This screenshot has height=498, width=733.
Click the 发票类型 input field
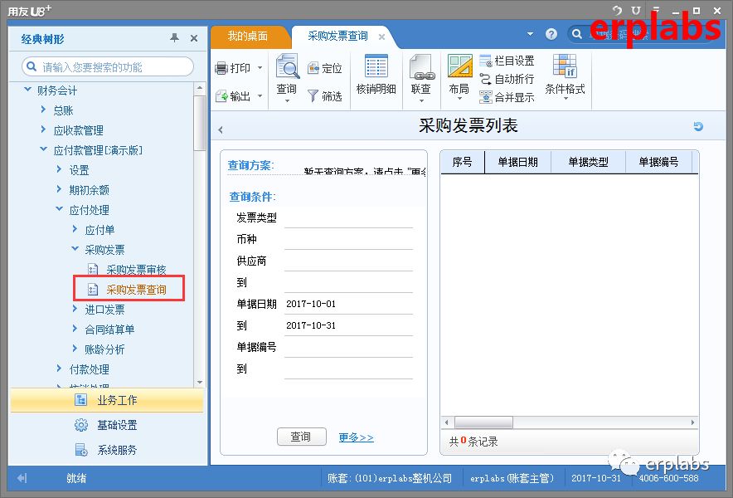click(x=349, y=218)
